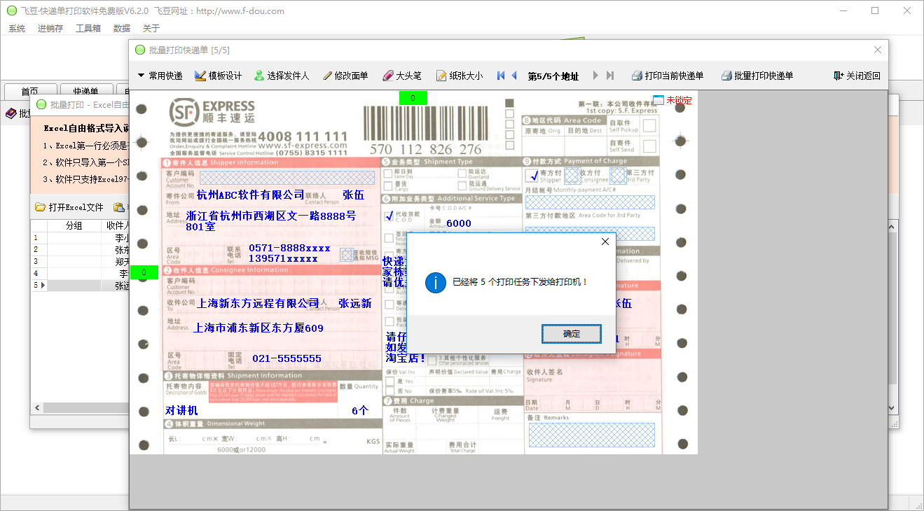Print the current waybill with 打印当前快递单
This screenshot has height=511, width=924.
[x=668, y=76]
